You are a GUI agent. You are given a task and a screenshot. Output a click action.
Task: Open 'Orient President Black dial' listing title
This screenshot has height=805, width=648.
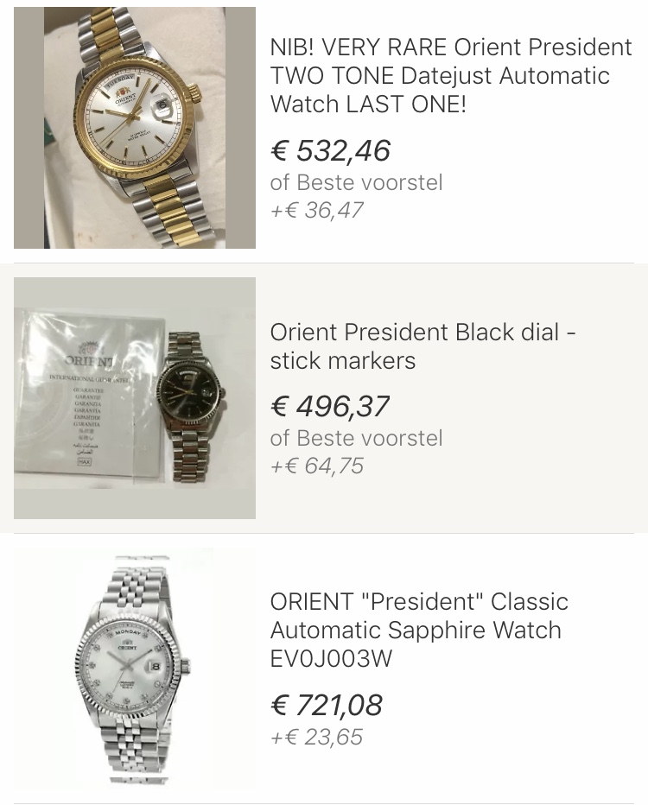(x=422, y=332)
